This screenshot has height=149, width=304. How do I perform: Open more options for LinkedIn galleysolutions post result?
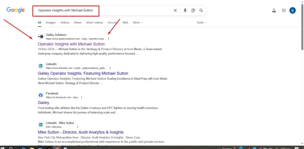110,68
